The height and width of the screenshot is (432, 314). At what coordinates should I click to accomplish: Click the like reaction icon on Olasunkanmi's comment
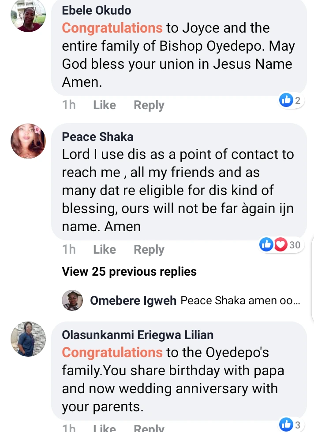point(286,425)
